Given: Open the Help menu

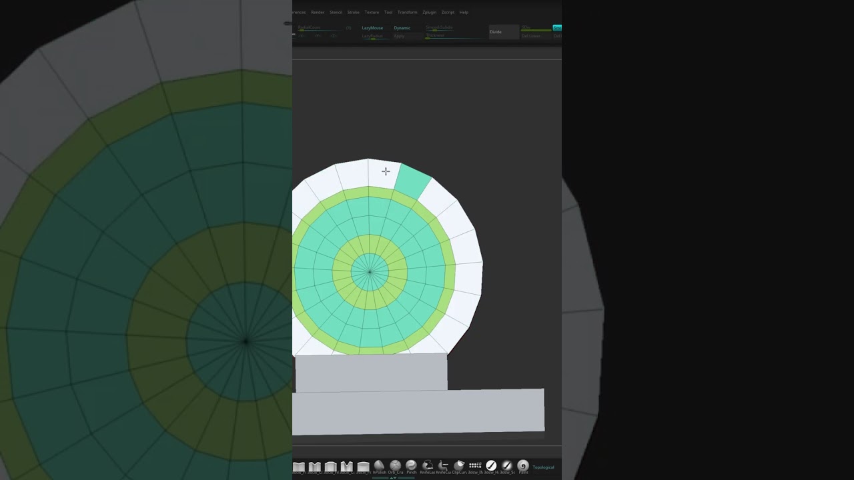Looking at the screenshot, I should click(464, 12).
